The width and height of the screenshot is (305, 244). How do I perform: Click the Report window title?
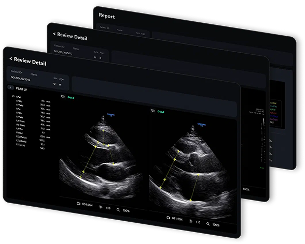tap(107, 16)
